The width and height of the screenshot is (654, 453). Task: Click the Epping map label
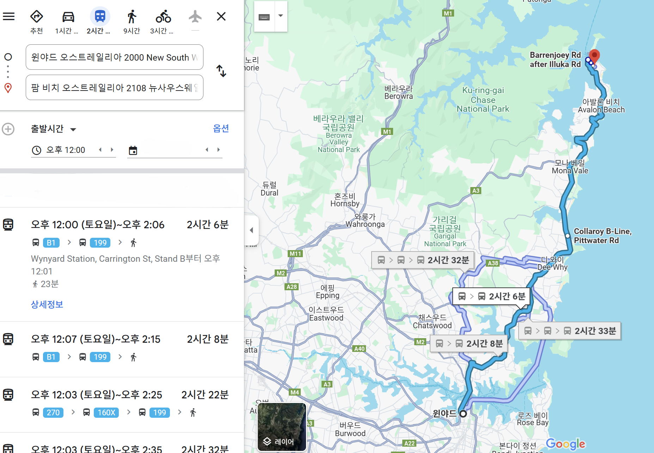tap(328, 292)
